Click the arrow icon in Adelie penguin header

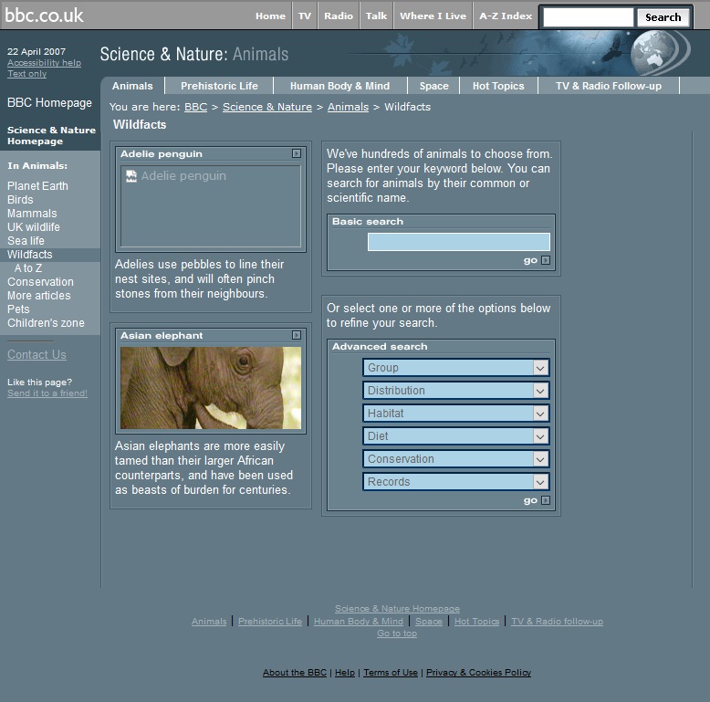296,153
